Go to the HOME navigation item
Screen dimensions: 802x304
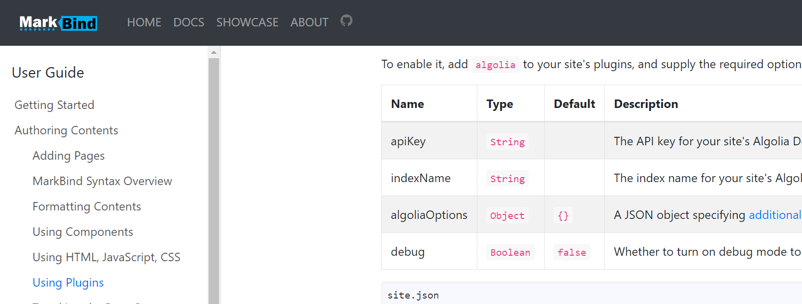click(x=144, y=22)
